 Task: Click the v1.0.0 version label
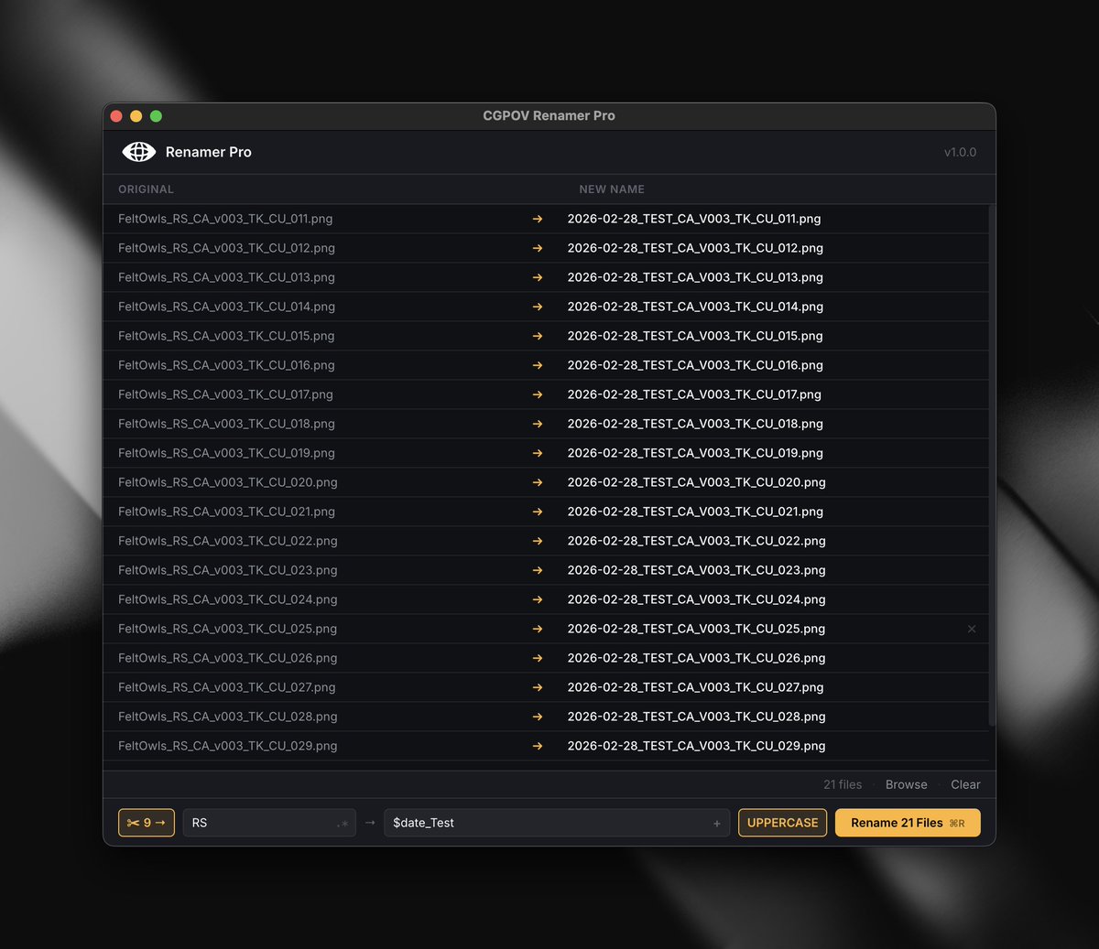coord(960,152)
